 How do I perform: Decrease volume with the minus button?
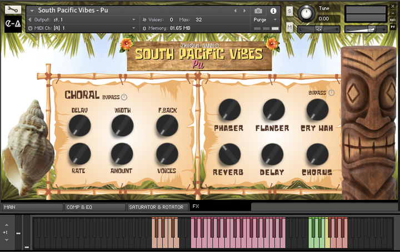coord(348,29)
